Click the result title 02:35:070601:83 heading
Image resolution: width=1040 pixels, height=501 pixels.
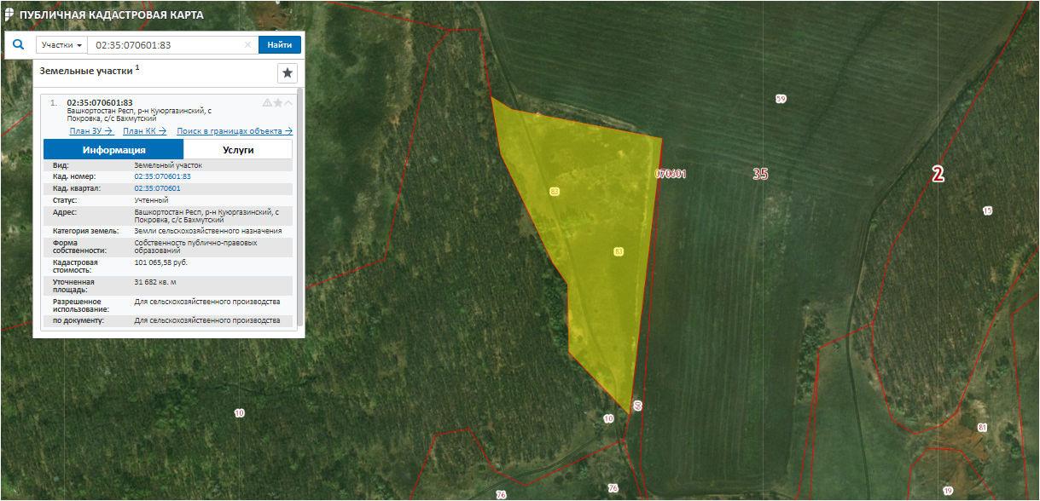click(x=100, y=103)
